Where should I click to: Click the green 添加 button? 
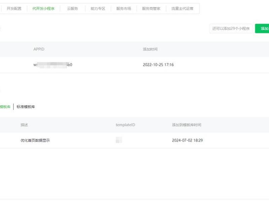pyautogui.click(x=262, y=28)
